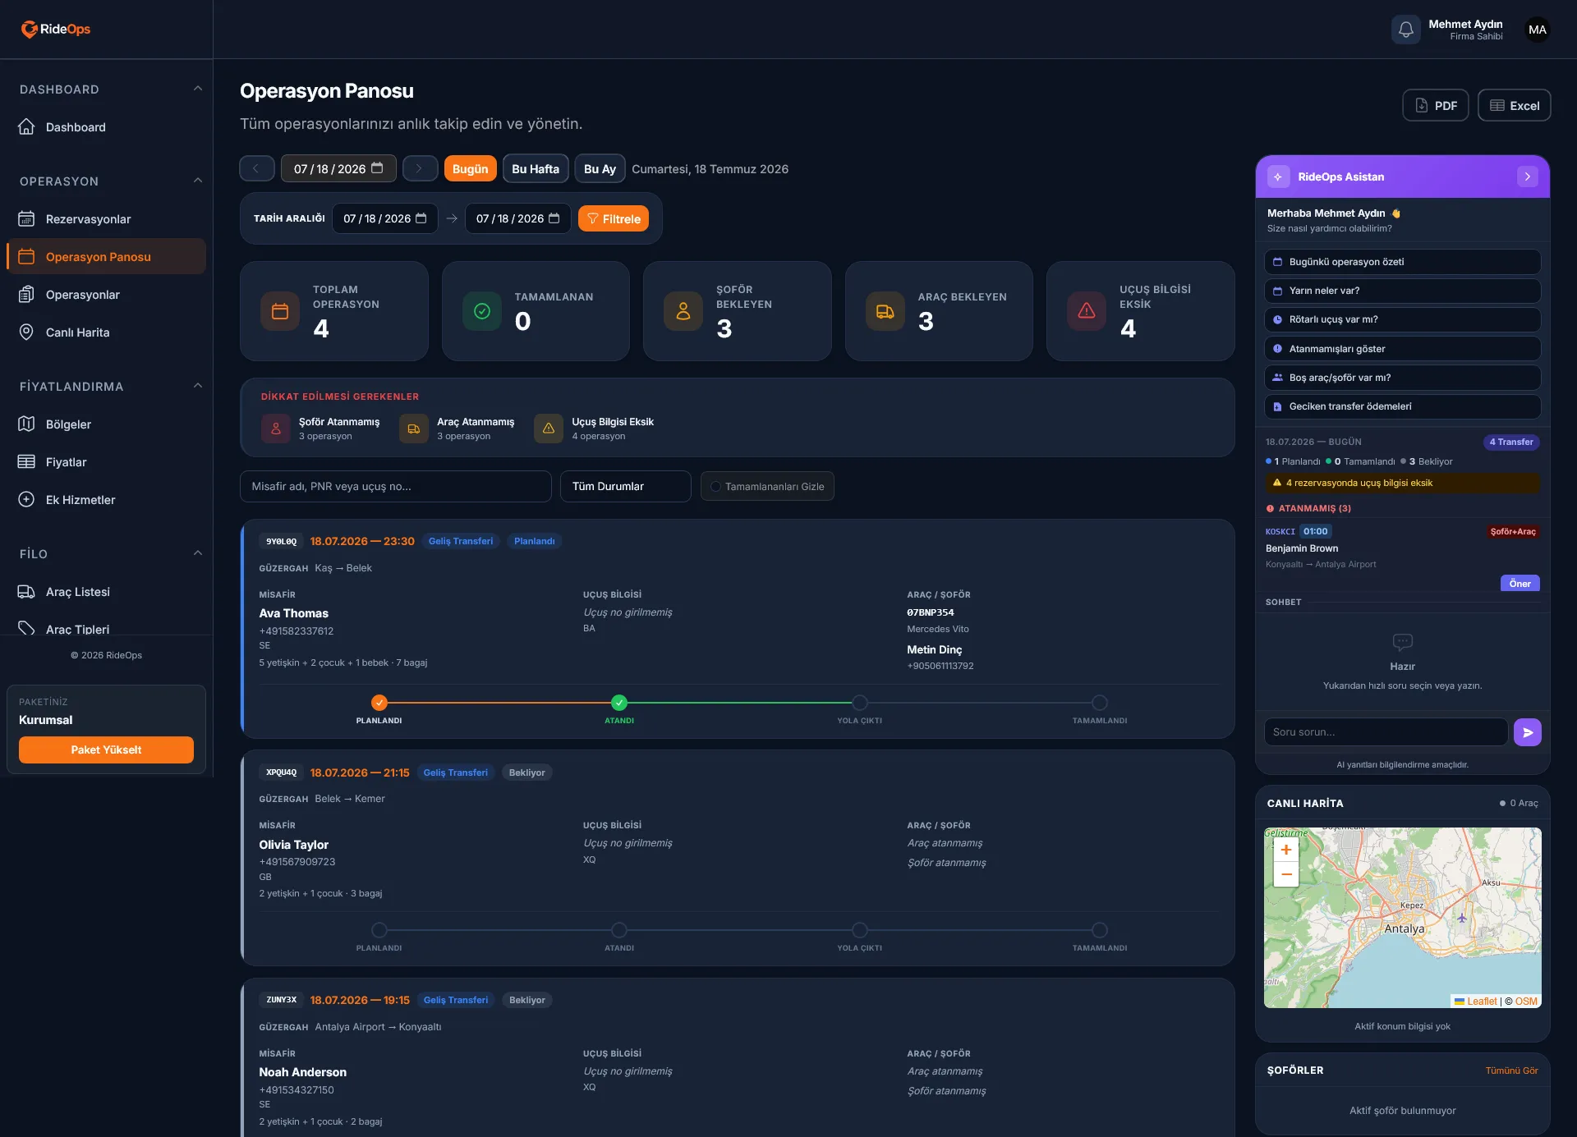This screenshot has width=1577, height=1137.
Task: Click the Toplam Operasyon calendar icon
Action: pyautogui.click(x=280, y=311)
